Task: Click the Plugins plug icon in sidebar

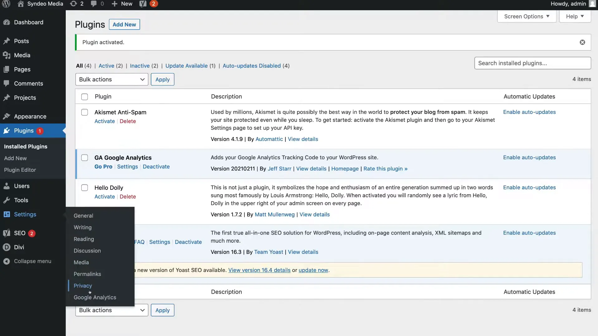Action: pyautogui.click(x=7, y=131)
